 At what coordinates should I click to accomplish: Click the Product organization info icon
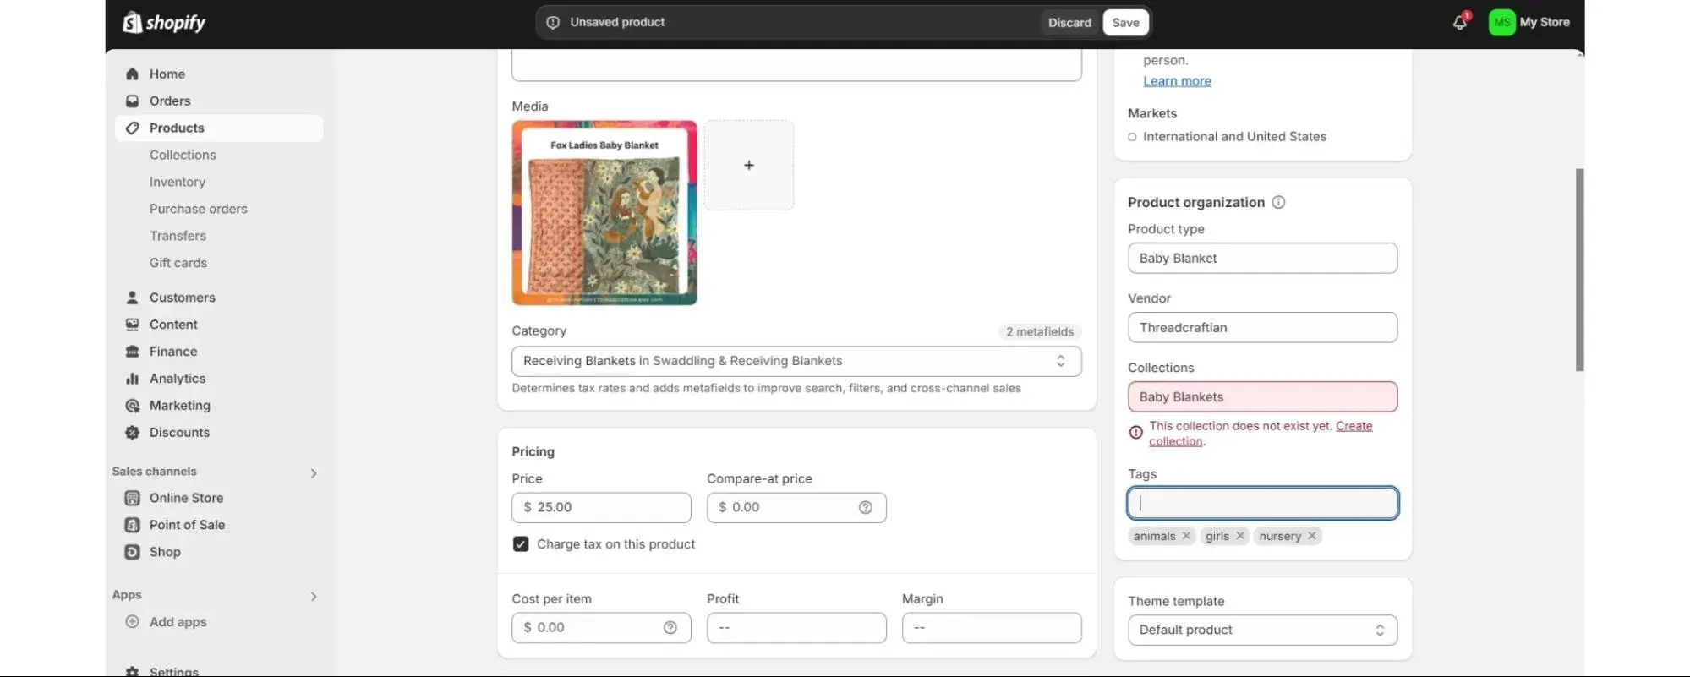click(x=1278, y=203)
